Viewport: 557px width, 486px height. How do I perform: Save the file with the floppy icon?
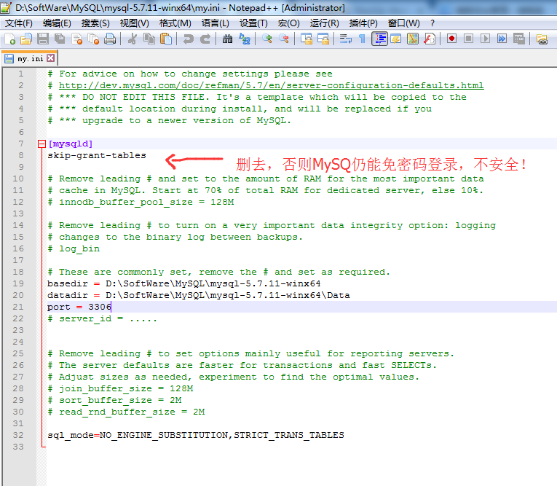point(43,39)
